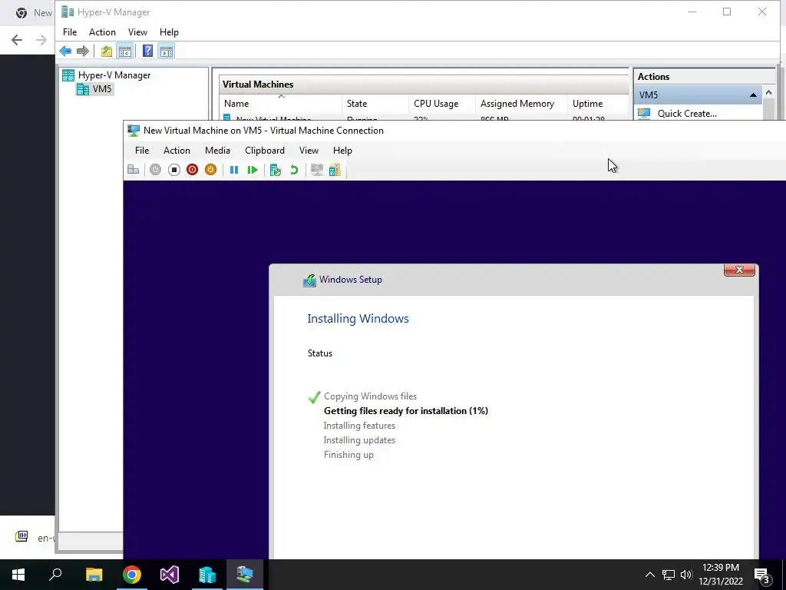Pause the virtual machine
This screenshot has width=786, height=590.
(234, 170)
